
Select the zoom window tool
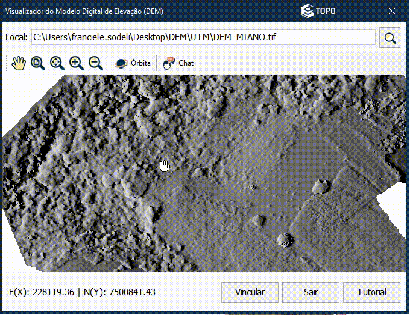[x=38, y=63]
